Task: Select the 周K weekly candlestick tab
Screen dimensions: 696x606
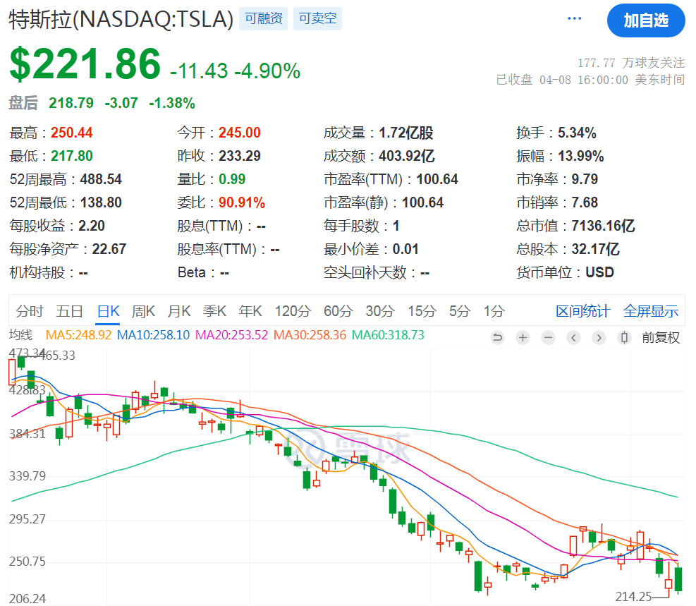Action: click(143, 311)
